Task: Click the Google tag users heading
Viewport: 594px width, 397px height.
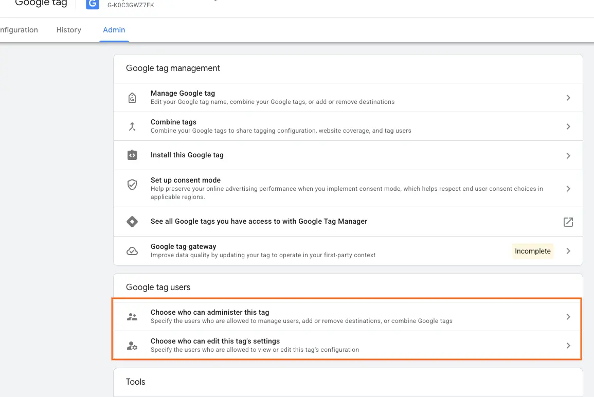Action: tap(158, 287)
